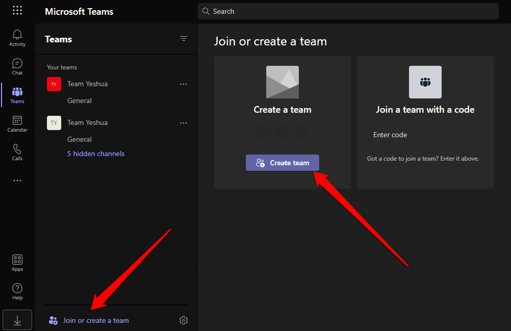This screenshot has height=331, width=511.
Task: Click the Your teams label
Action: pyautogui.click(x=62, y=67)
